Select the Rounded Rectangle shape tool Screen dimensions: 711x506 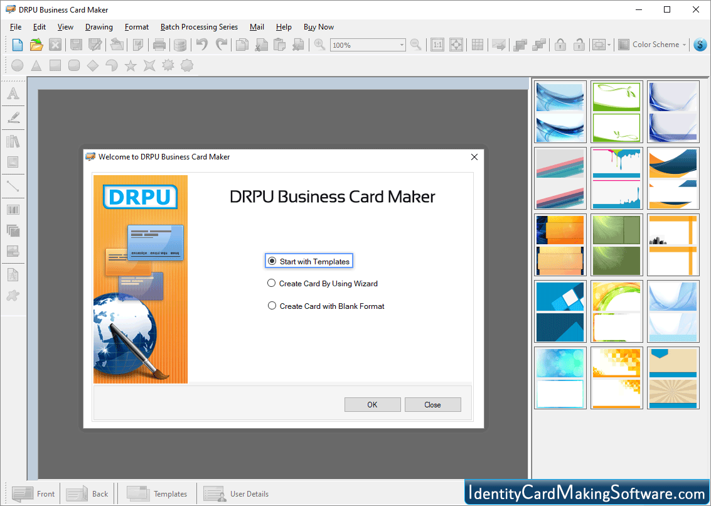pos(74,66)
